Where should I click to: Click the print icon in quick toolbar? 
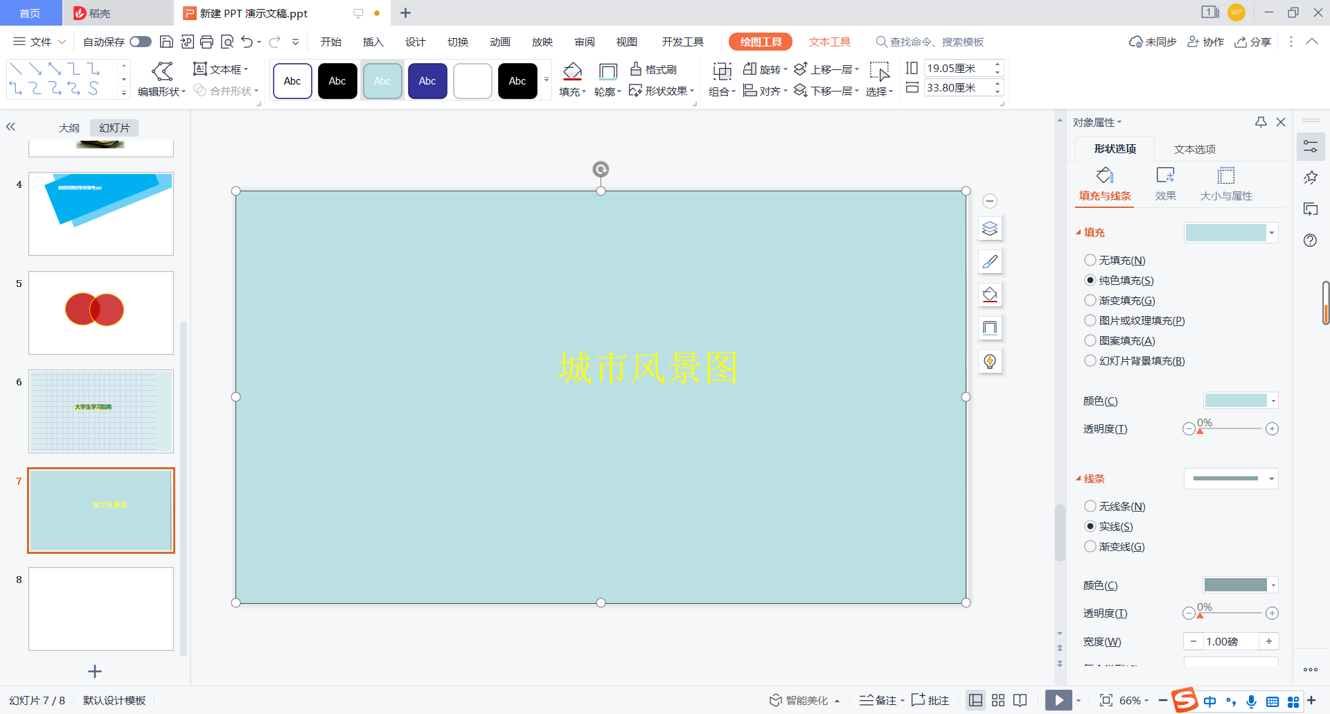(x=206, y=42)
